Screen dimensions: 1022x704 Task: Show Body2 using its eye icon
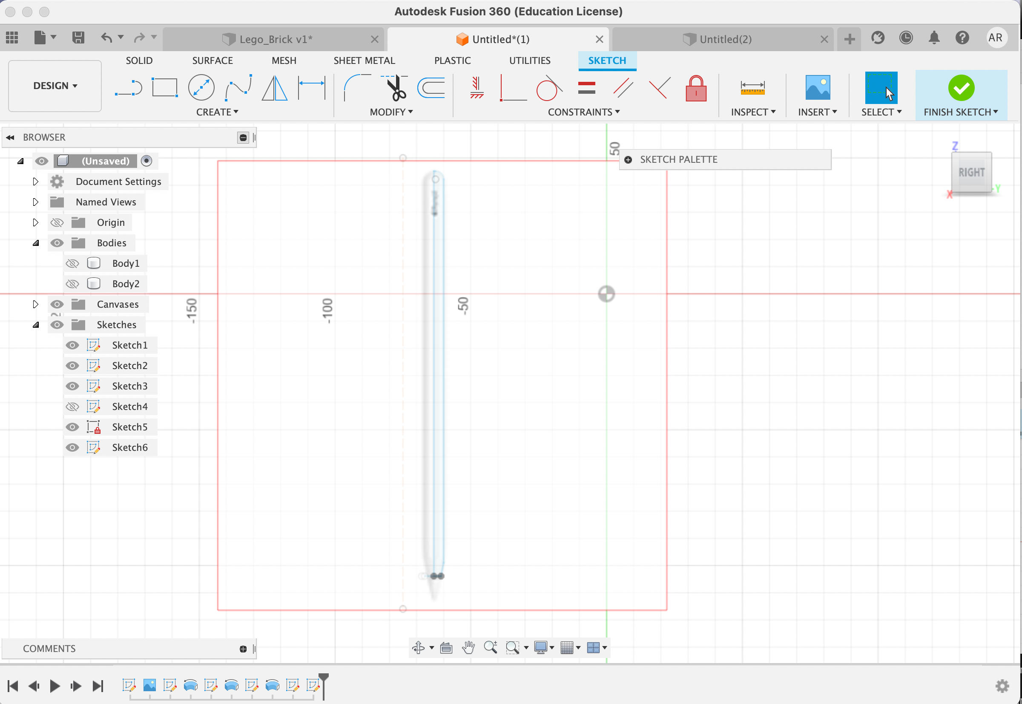click(72, 284)
